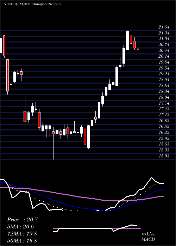Screen dimensions: 176x246
Task: Click the 16.83 price axis label
Action: pos(164,121)
